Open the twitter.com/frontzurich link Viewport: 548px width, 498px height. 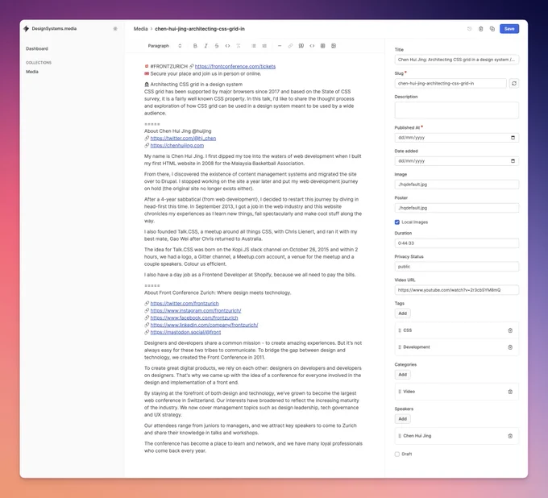[185, 303]
